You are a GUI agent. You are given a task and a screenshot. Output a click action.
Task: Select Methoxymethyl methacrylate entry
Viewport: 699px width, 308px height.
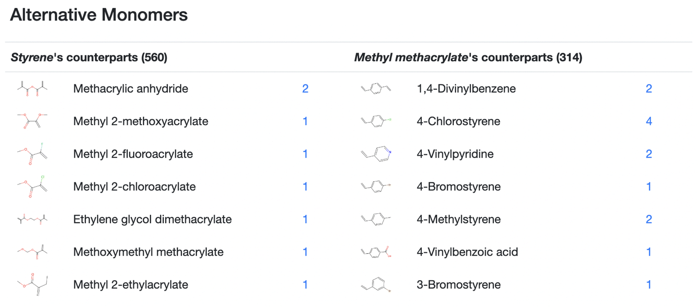148,252
